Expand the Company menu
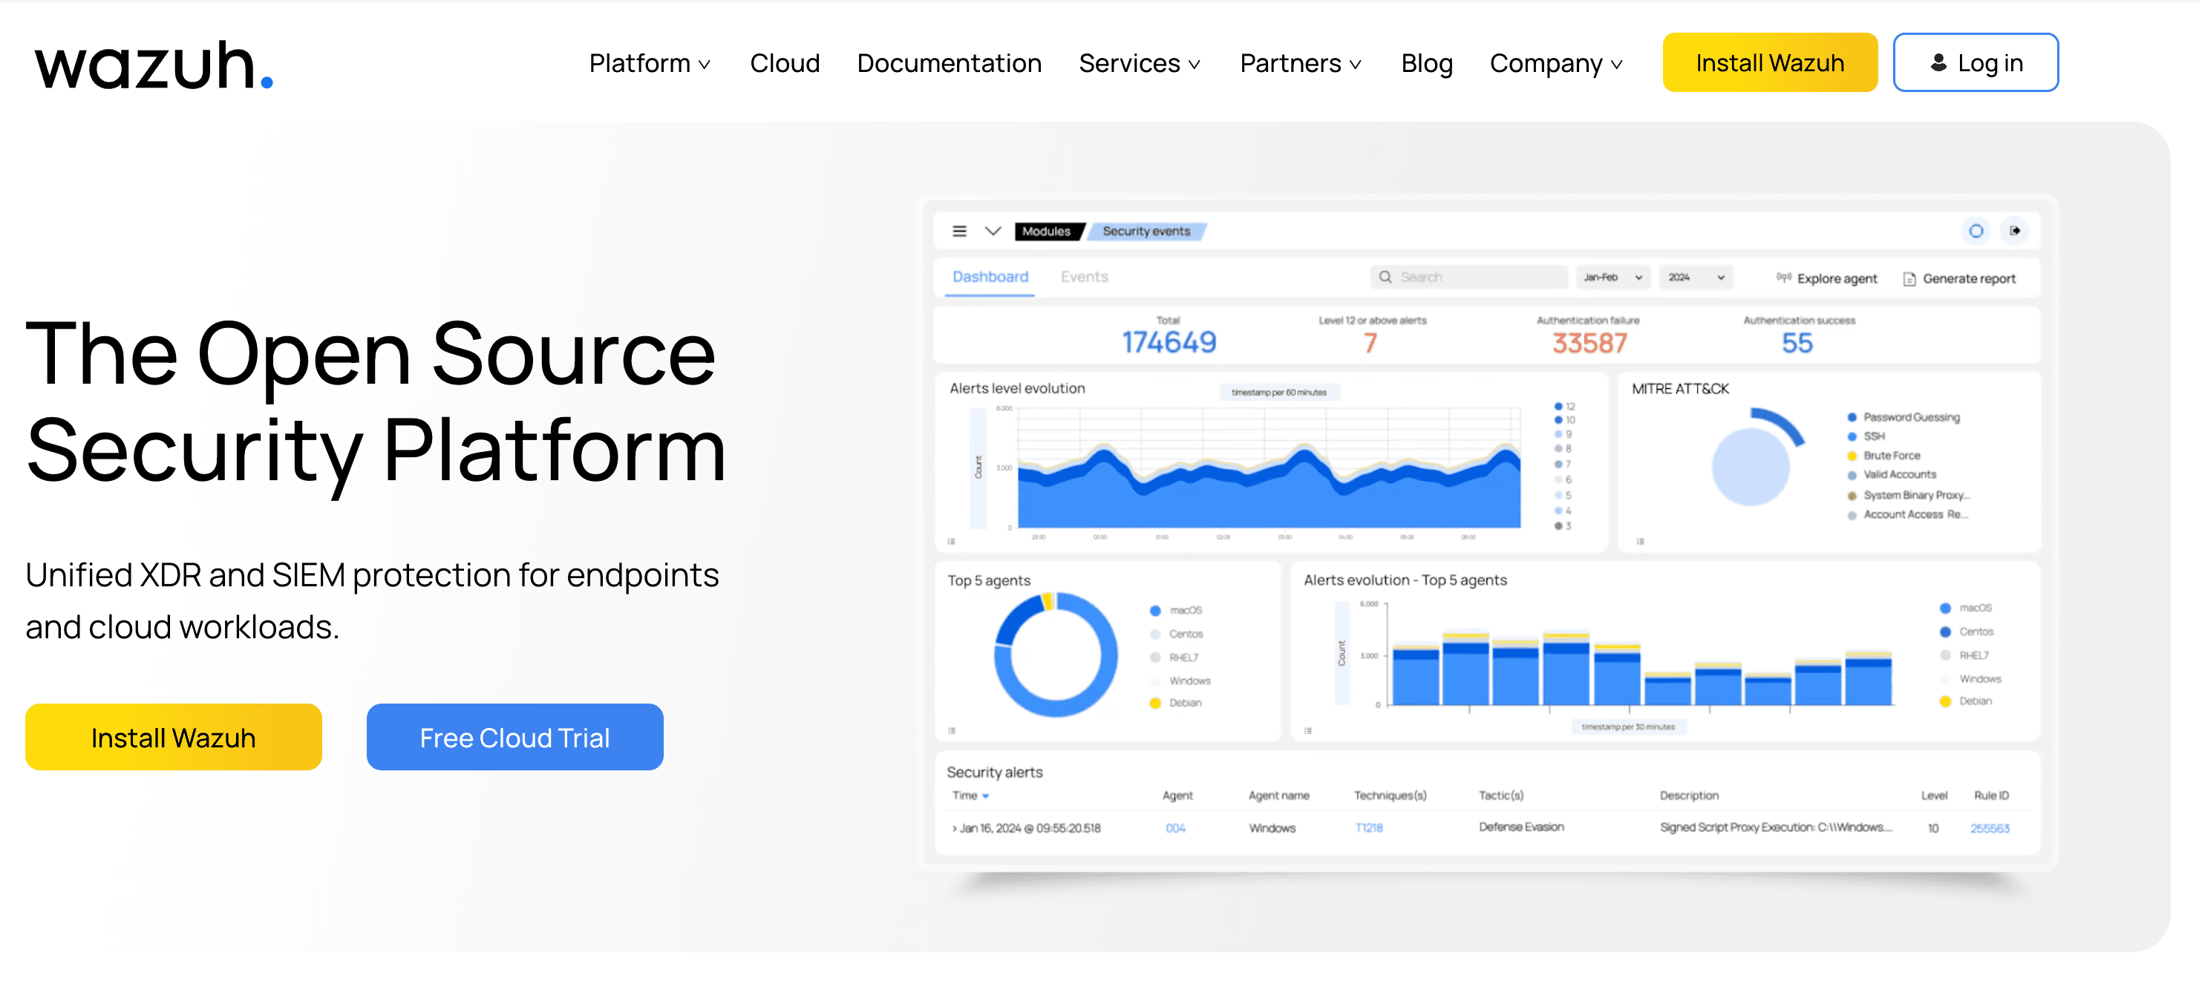 tap(1556, 63)
